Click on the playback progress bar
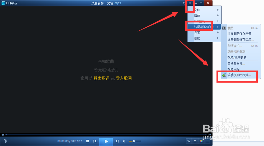264x146 pixels. coord(106,135)
